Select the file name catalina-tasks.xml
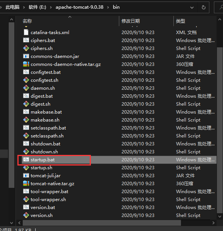223x231 pixels. coord(50,33)
